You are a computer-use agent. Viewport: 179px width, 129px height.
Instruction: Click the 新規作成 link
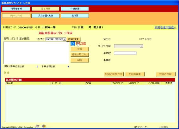pyautogui.click(x=81, y=44)
